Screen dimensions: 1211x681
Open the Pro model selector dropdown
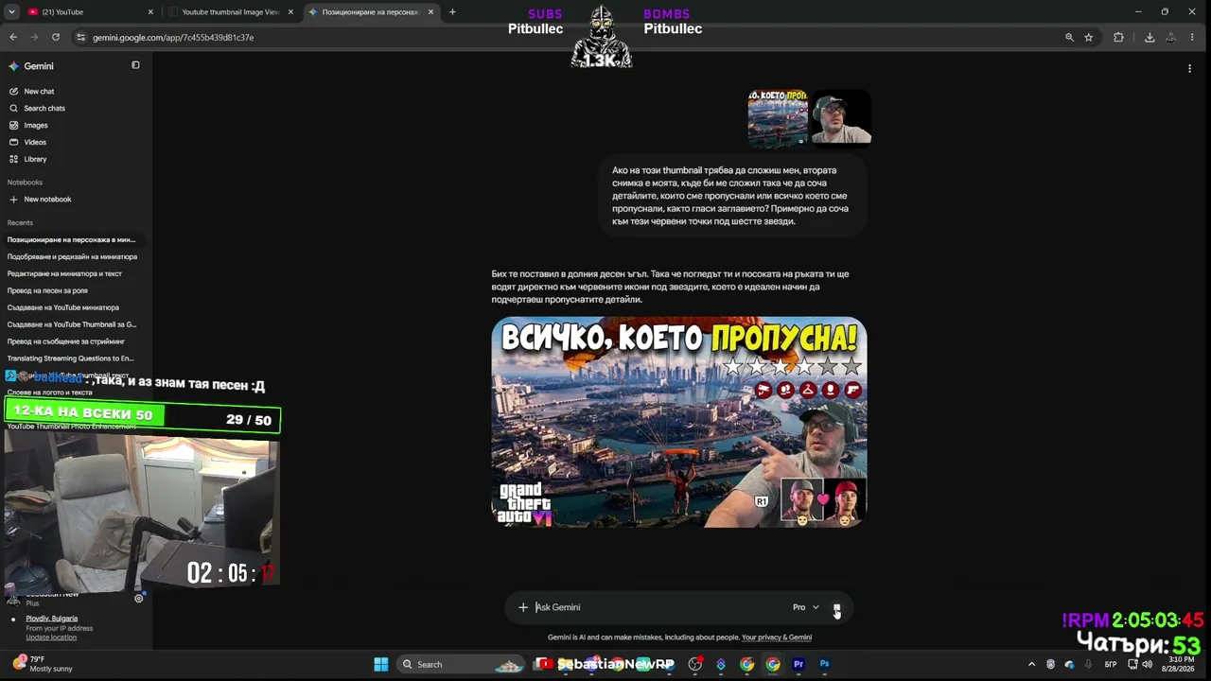(806, 607)
